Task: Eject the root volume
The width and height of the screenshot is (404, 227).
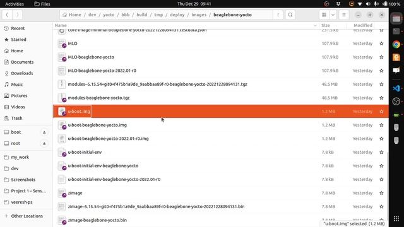Action: click(x=44, y=143)
